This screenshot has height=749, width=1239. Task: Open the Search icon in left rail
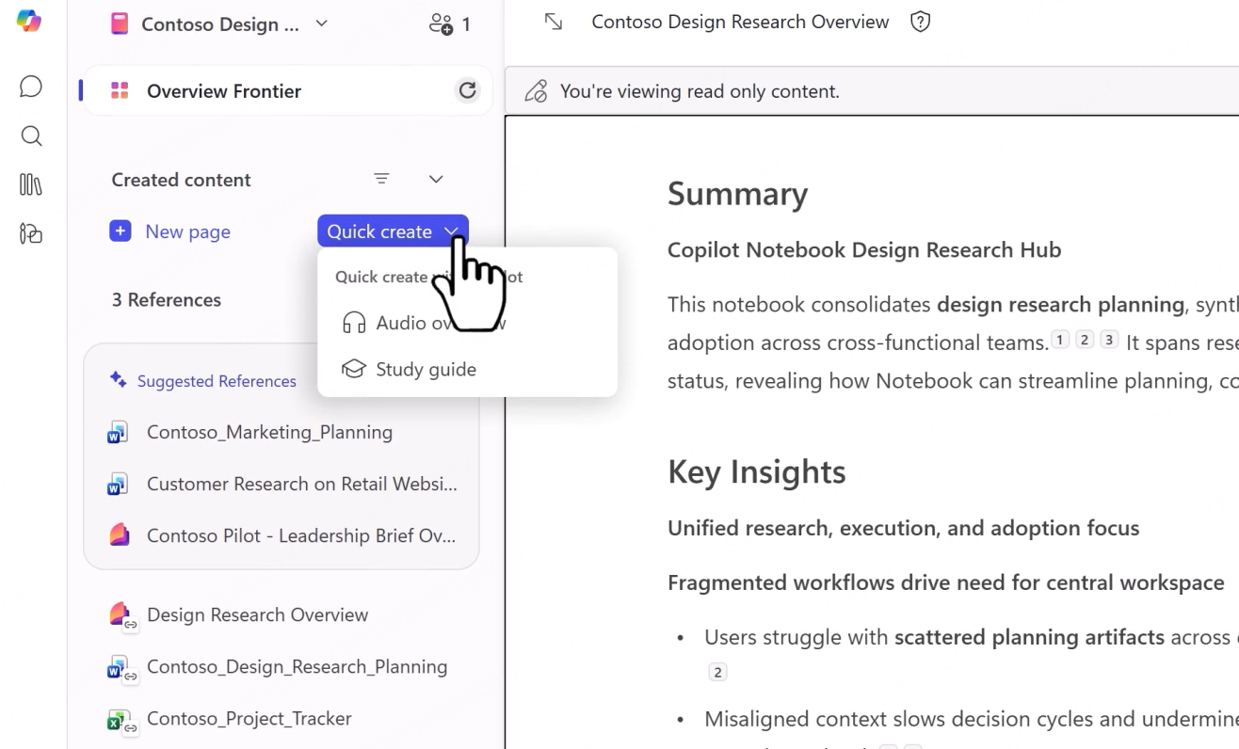[x=31, y=136]
